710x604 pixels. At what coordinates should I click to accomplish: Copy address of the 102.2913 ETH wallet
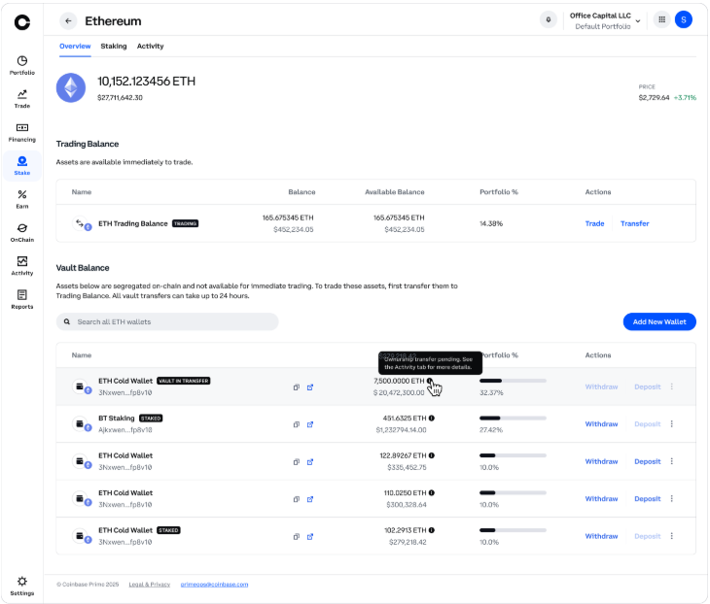pos(296,537)
